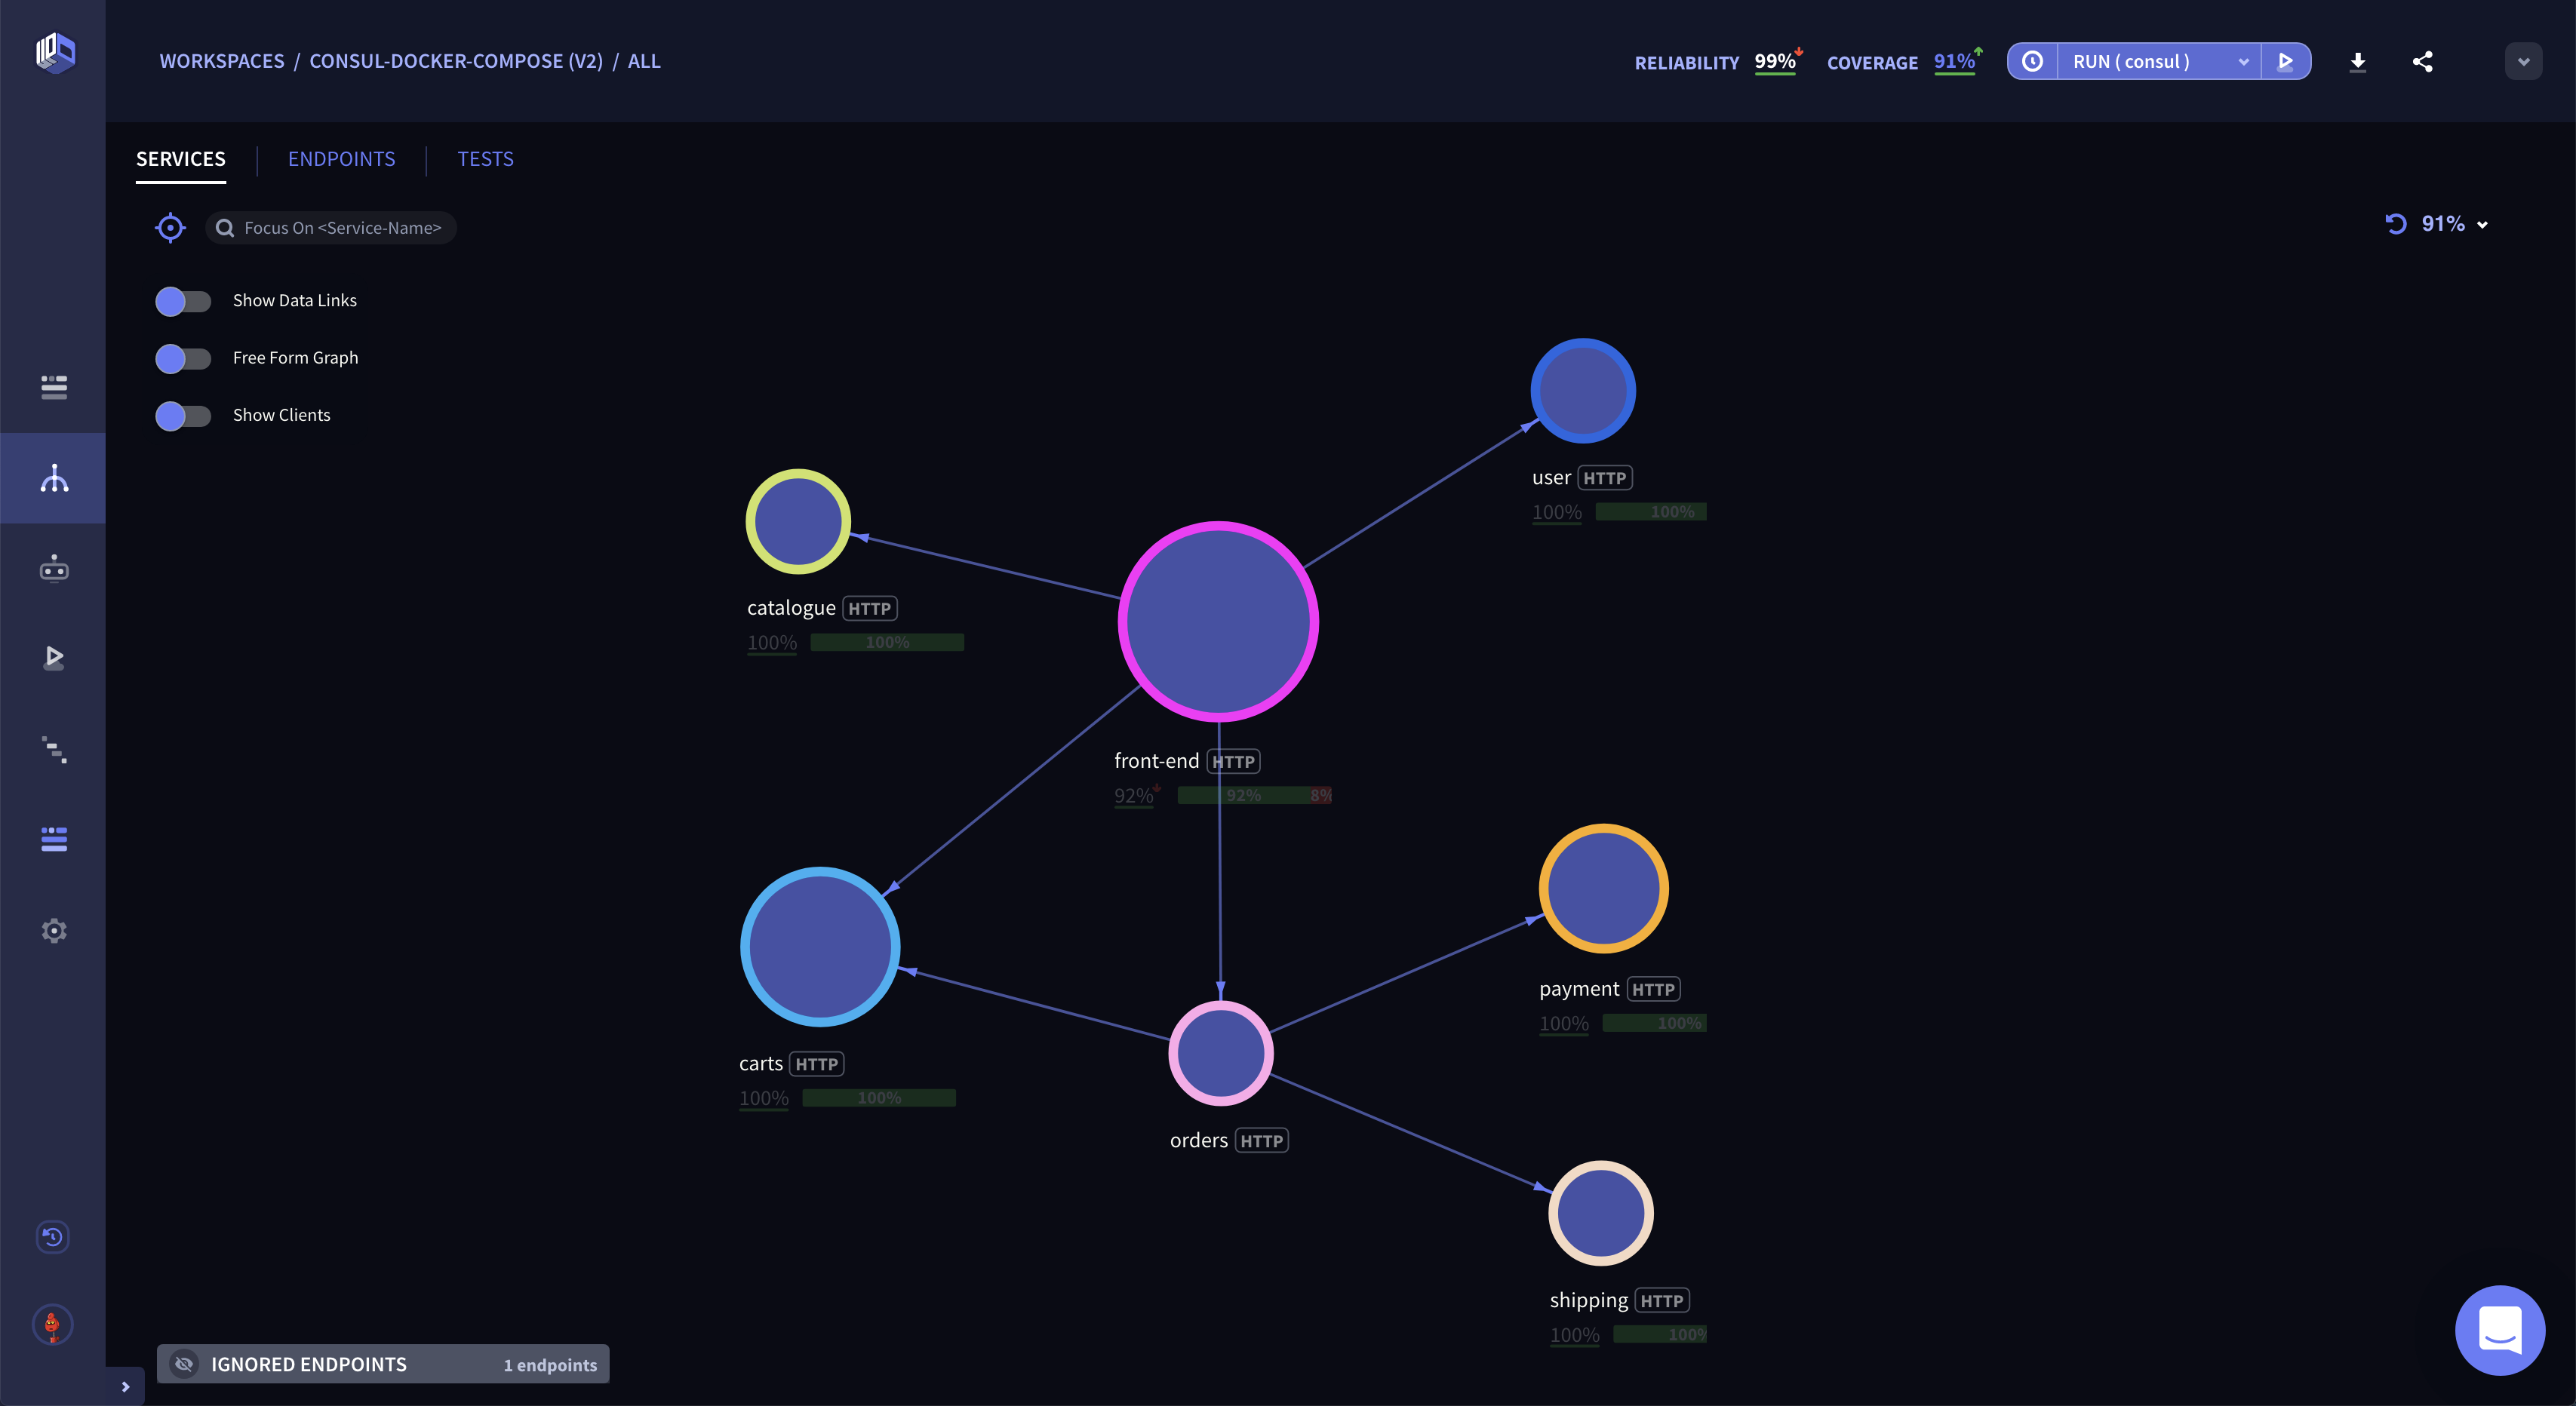Screen dimensions: 2576x1406
Task: Open the chat support bubble
Action: tap(2499, 1330)
